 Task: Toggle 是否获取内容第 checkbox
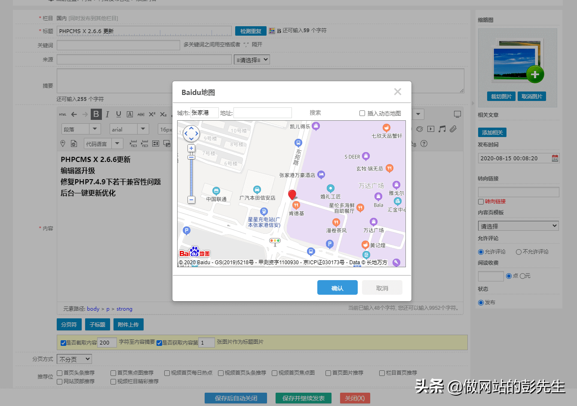(x=159, y=343)
